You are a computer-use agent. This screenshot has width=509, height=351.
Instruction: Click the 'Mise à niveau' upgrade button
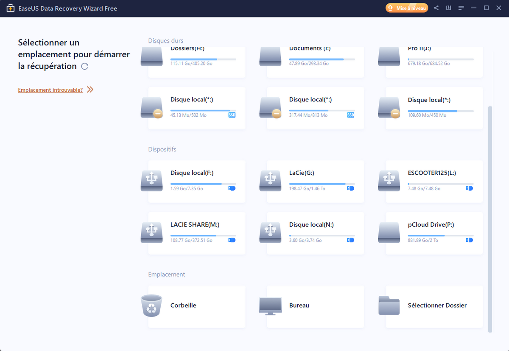tap(407, 8)
